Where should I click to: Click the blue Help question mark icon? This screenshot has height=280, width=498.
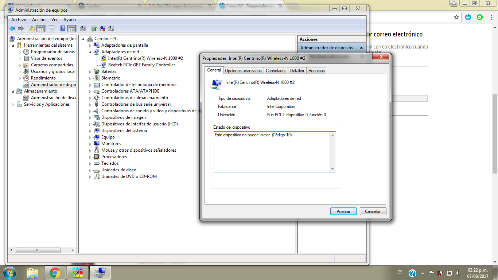click(x=63, y=28)
